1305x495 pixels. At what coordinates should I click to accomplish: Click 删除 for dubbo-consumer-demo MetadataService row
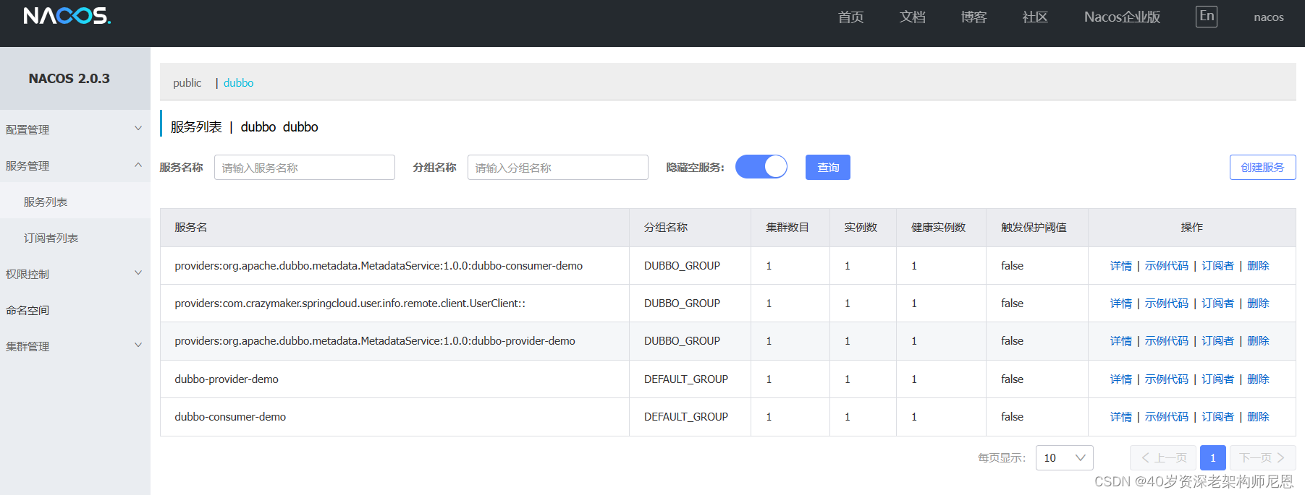tap(1258, 266)
